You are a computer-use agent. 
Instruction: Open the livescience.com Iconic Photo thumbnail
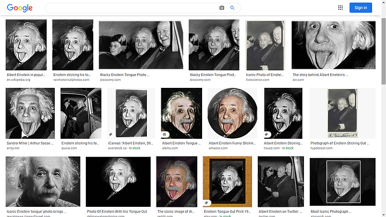tap(265, 45)
